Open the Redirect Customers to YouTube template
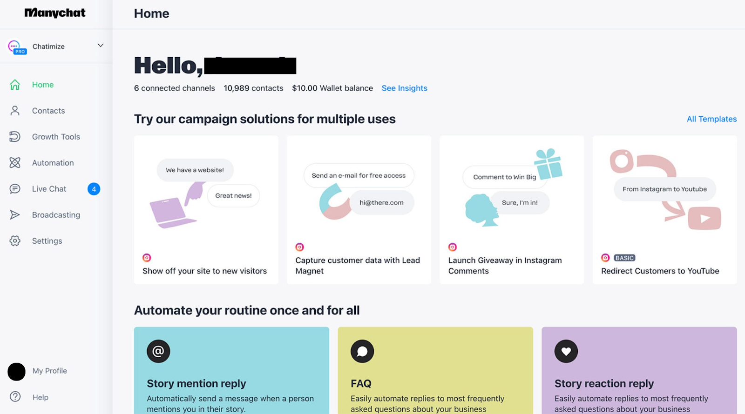Image resolution: width=745 pixels, height=414 pixels. 664,209
